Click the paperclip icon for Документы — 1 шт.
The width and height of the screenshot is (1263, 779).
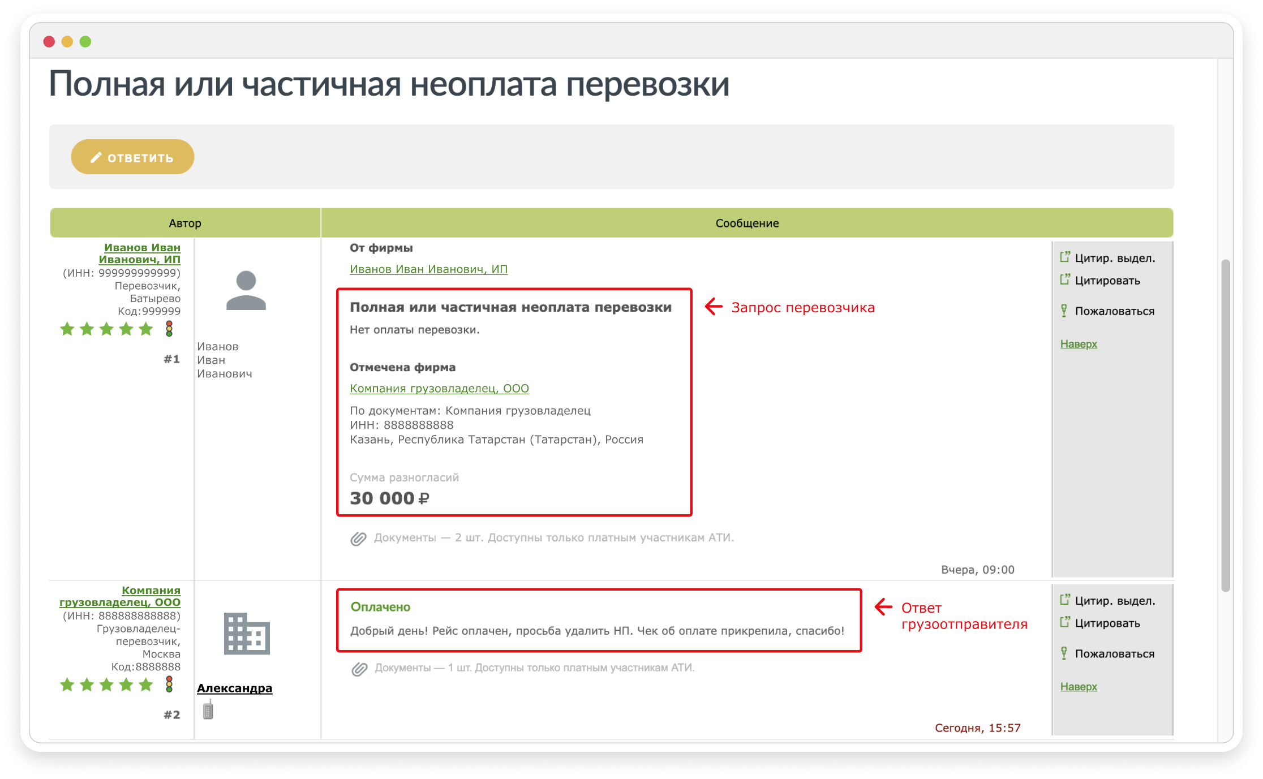359,669
